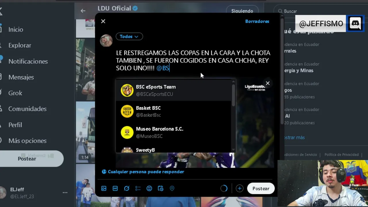Viewport: 368px width, 207px height.
Task: Select BSC eSports Team mention suggestion
Action: (174, 90)
